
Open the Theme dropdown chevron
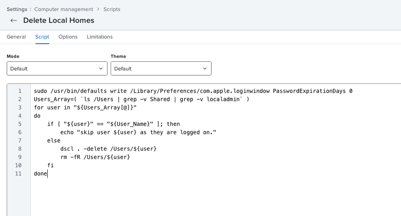tap(205, 69)
